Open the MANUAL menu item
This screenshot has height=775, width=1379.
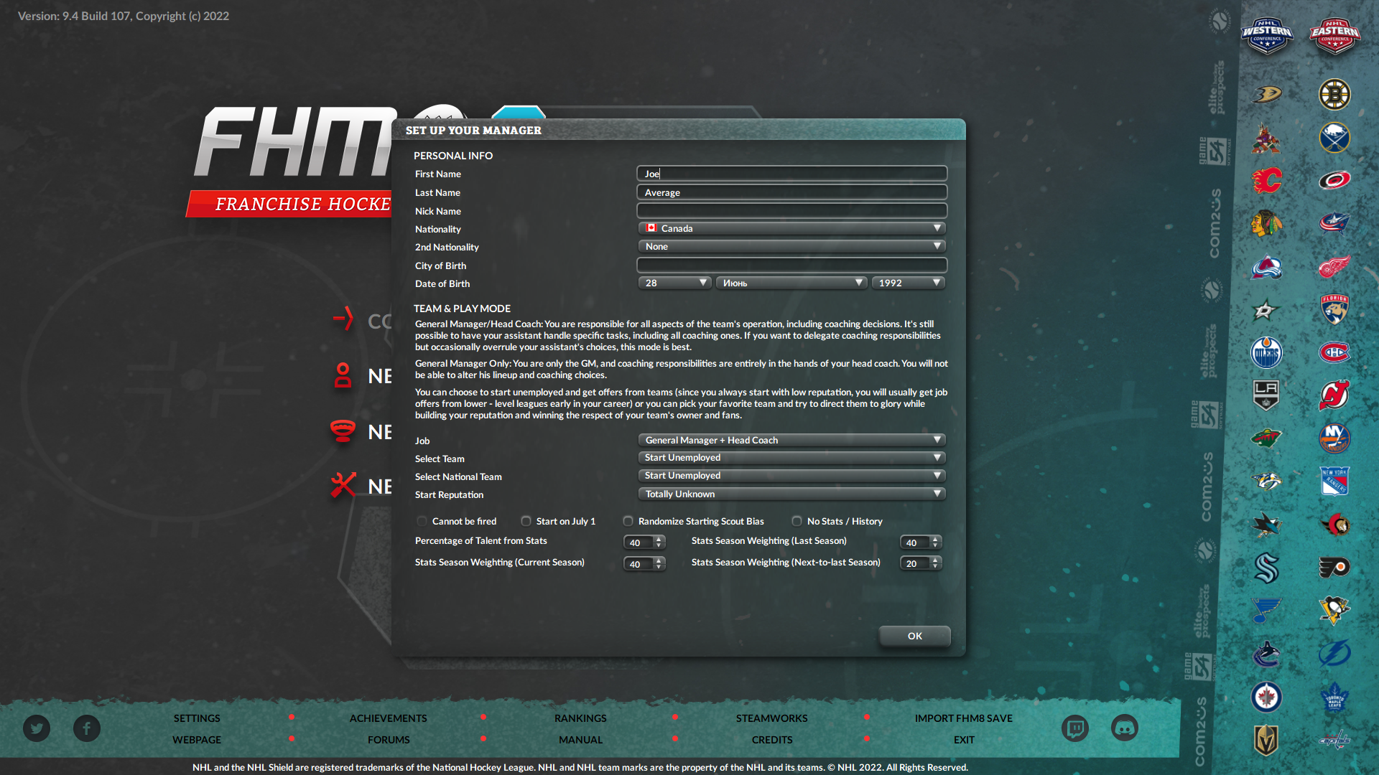coord(580,740)
